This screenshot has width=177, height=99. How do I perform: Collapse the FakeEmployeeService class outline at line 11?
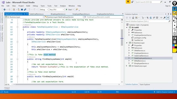17,27
